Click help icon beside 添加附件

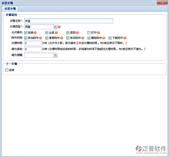tap(40, 38)
